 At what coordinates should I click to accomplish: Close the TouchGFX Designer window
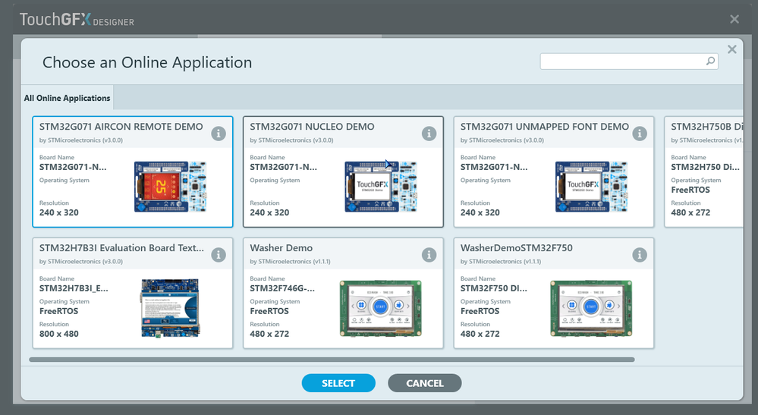pyautogui.click(x=734, y=19)
